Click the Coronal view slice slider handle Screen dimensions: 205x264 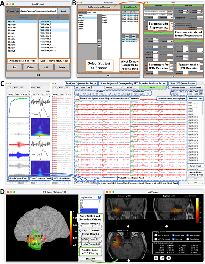128,226
